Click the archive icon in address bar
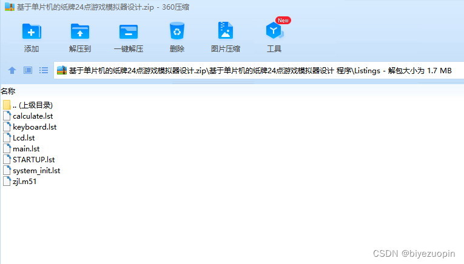Viewport: 464px width, 264px height. (x=61, y=70)
